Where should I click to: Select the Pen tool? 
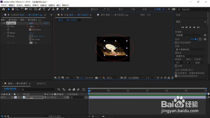pyautogui.click(x=40, y=9)
